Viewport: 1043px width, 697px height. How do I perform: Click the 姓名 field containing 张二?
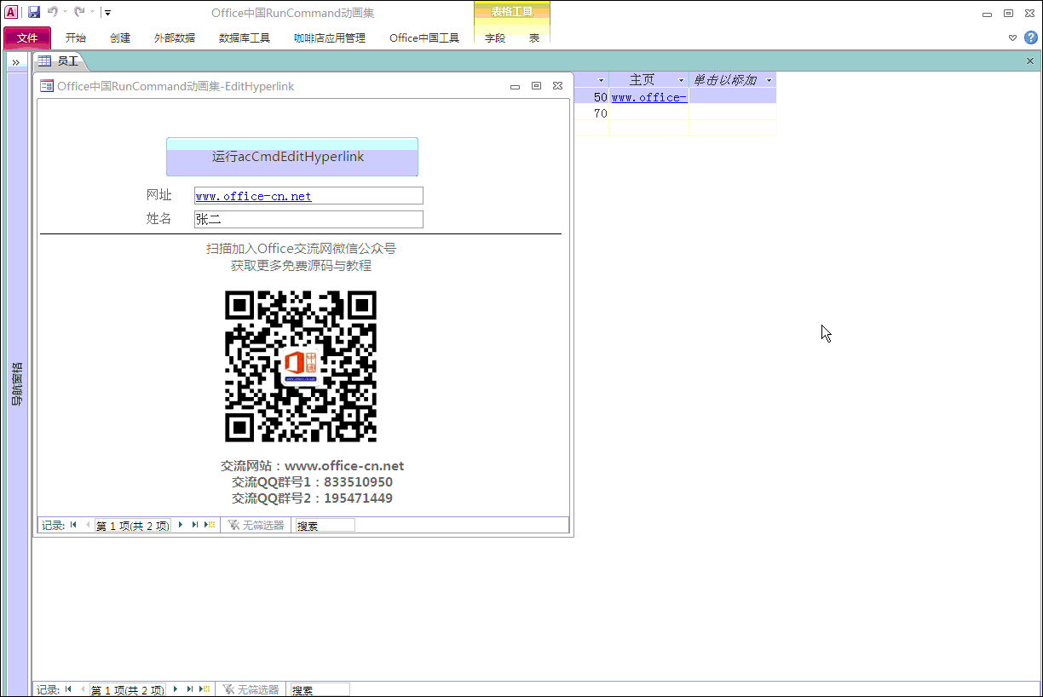[x=308, y=219]
